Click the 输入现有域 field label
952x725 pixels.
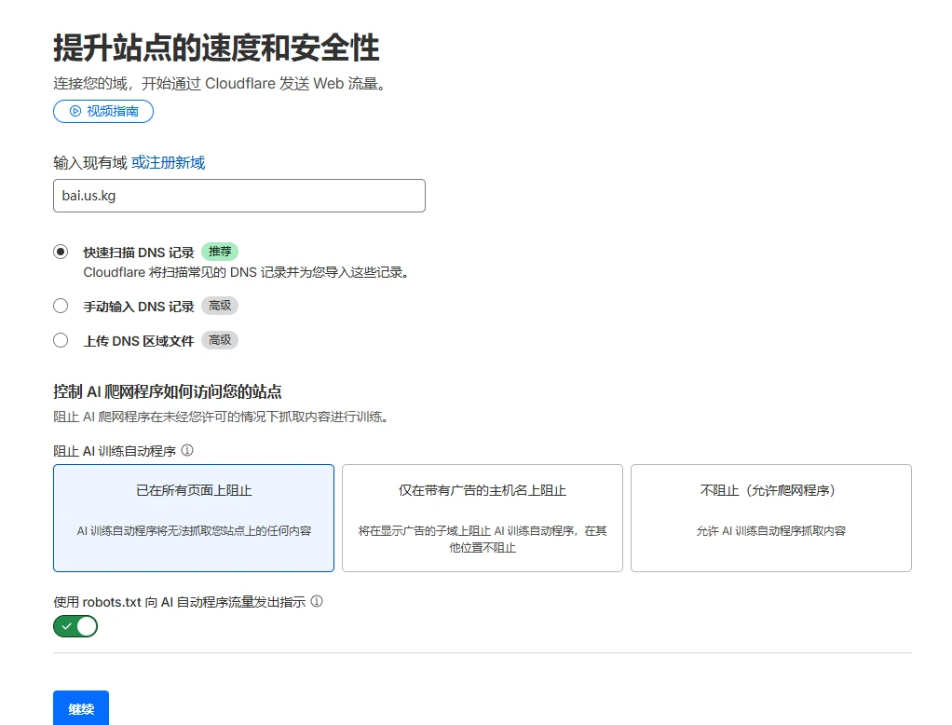click(x=89, y=162)
